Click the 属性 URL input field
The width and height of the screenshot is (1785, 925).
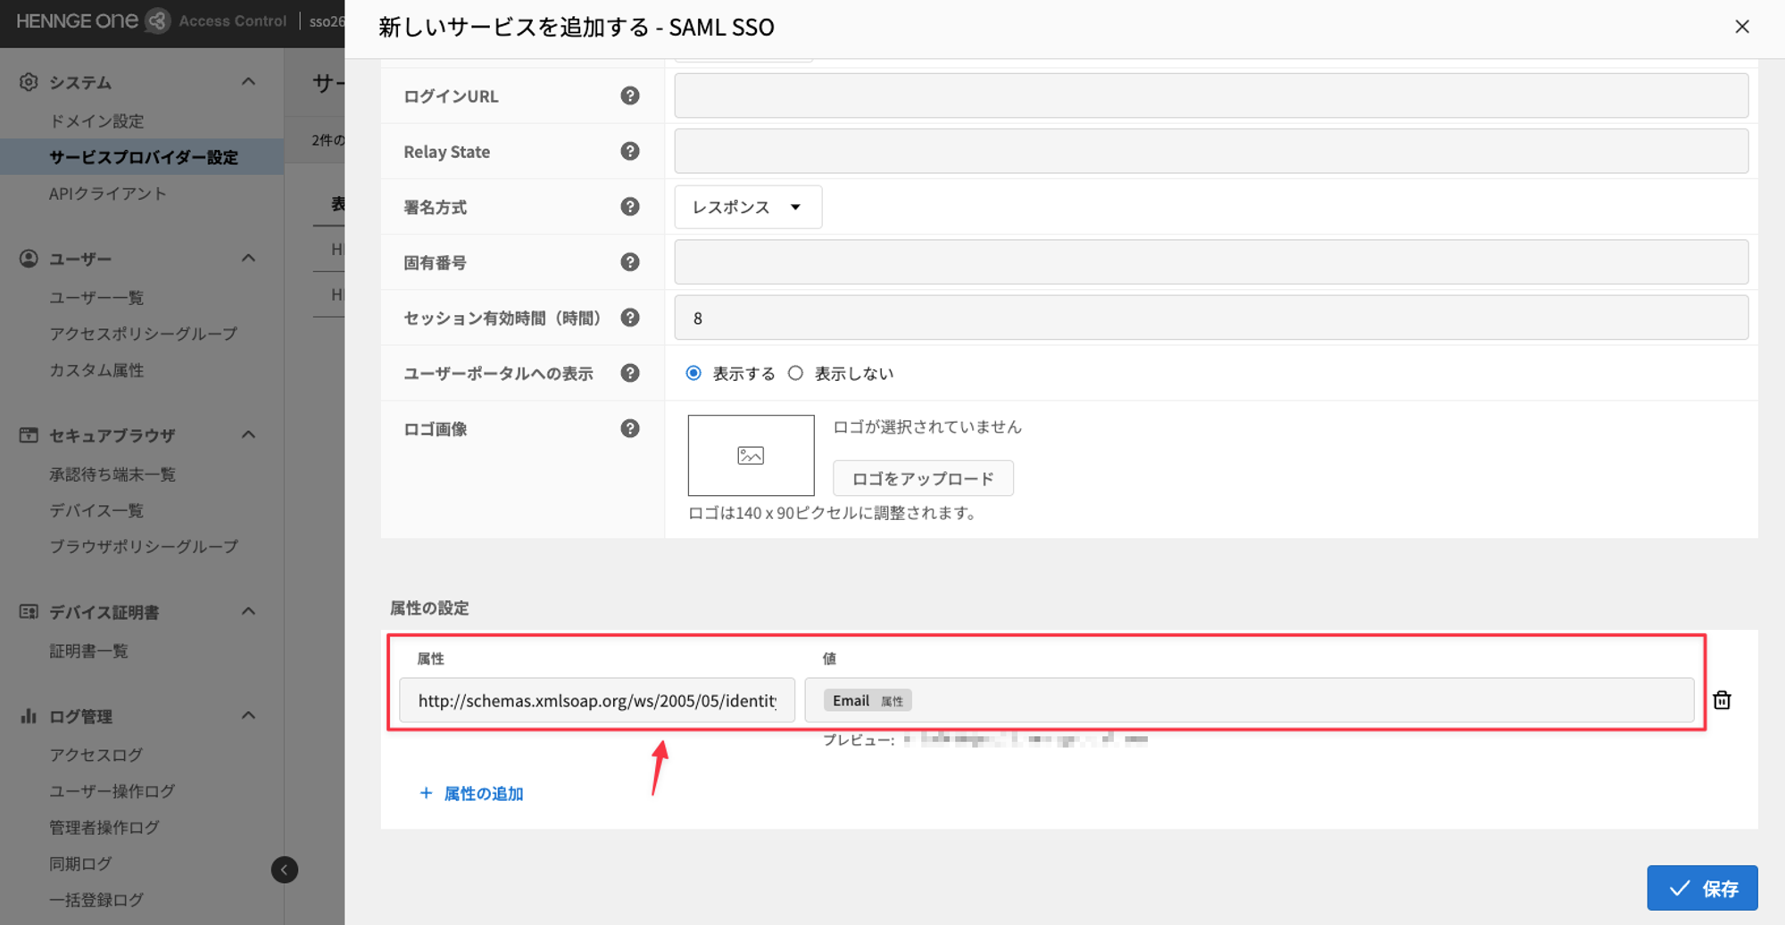597,700
